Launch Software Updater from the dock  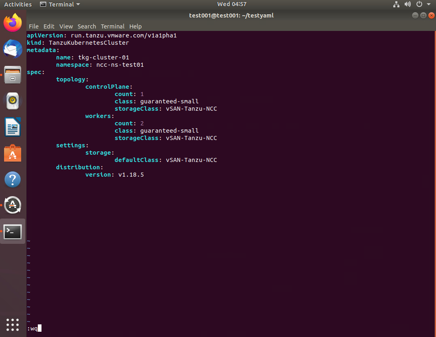tap(13, 206)
